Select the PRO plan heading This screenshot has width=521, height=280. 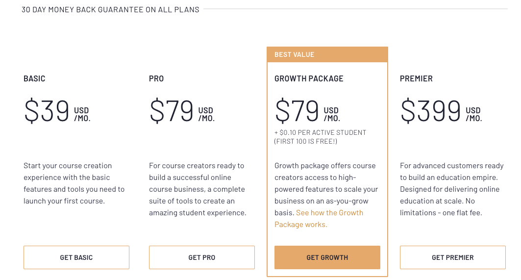156,78
